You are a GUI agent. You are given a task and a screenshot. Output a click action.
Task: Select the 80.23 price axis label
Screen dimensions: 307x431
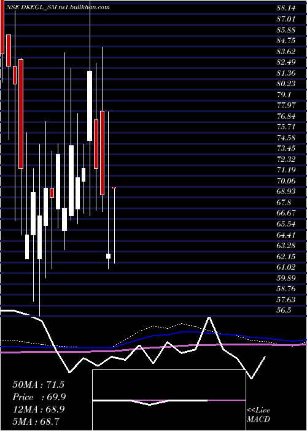(x=286, y=84)
